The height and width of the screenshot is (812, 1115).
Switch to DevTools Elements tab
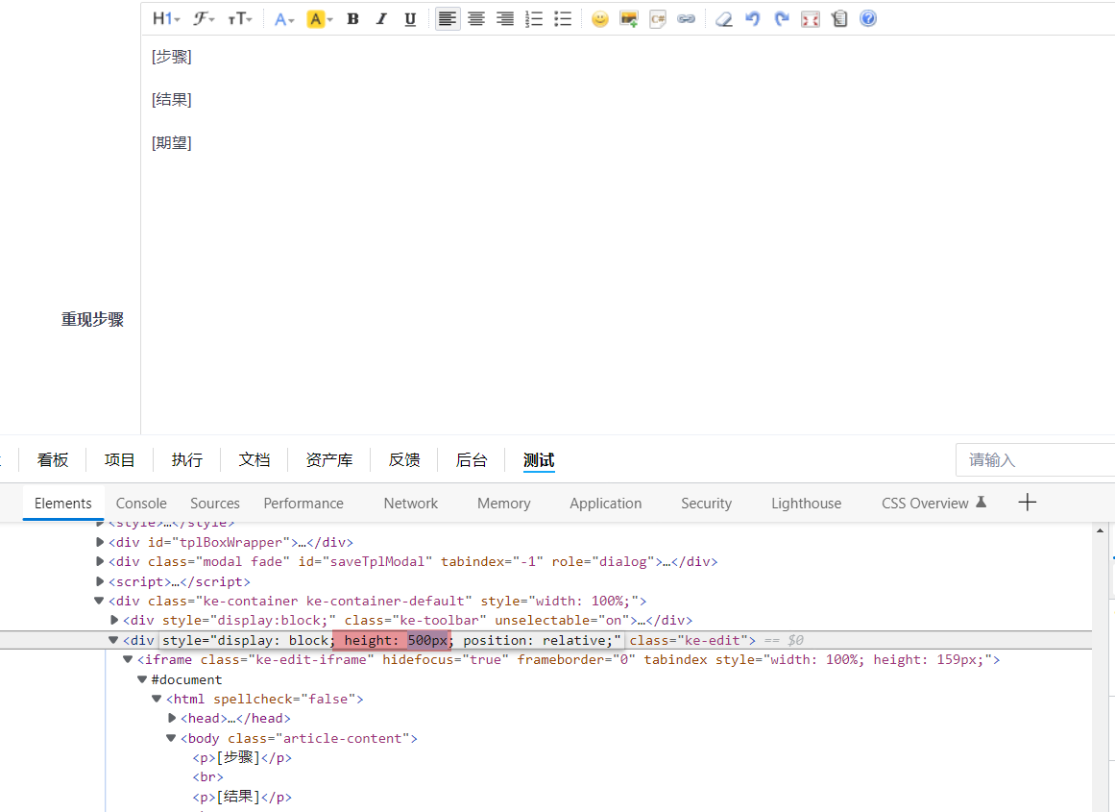(63, 504)
